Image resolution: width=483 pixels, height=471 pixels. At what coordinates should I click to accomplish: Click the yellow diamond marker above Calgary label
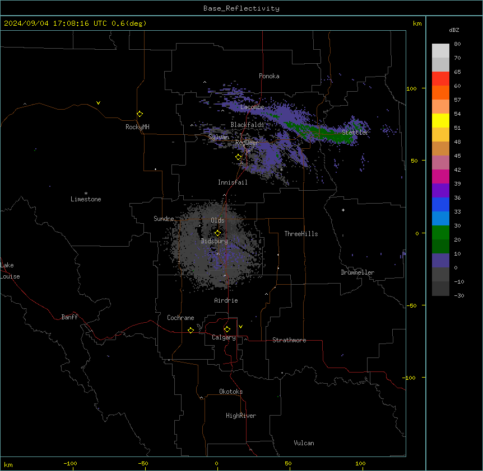(227, 329)
